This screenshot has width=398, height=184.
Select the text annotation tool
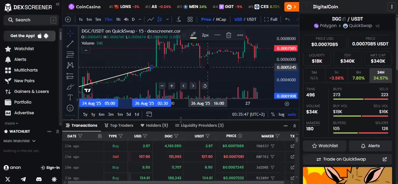coord(70,97)
